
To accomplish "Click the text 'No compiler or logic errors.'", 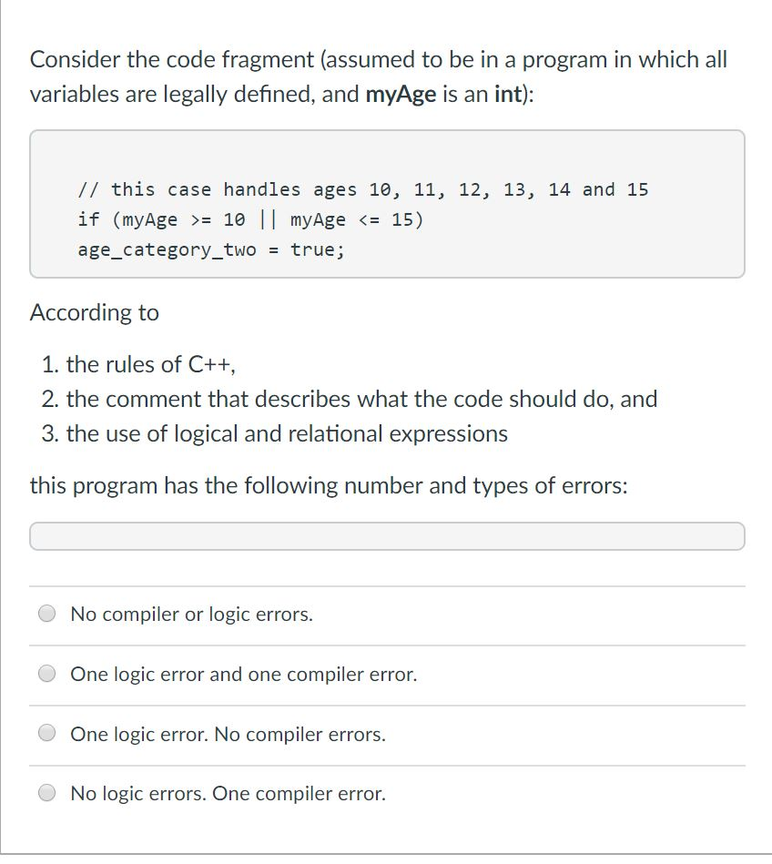I will (x=191, y=615).
